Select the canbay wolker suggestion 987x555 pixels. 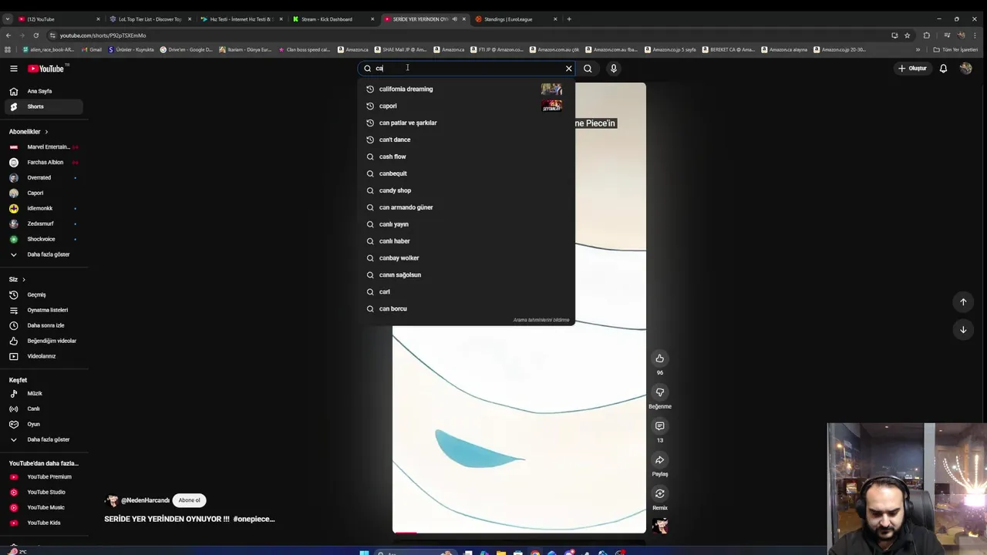tap(467, 258)
